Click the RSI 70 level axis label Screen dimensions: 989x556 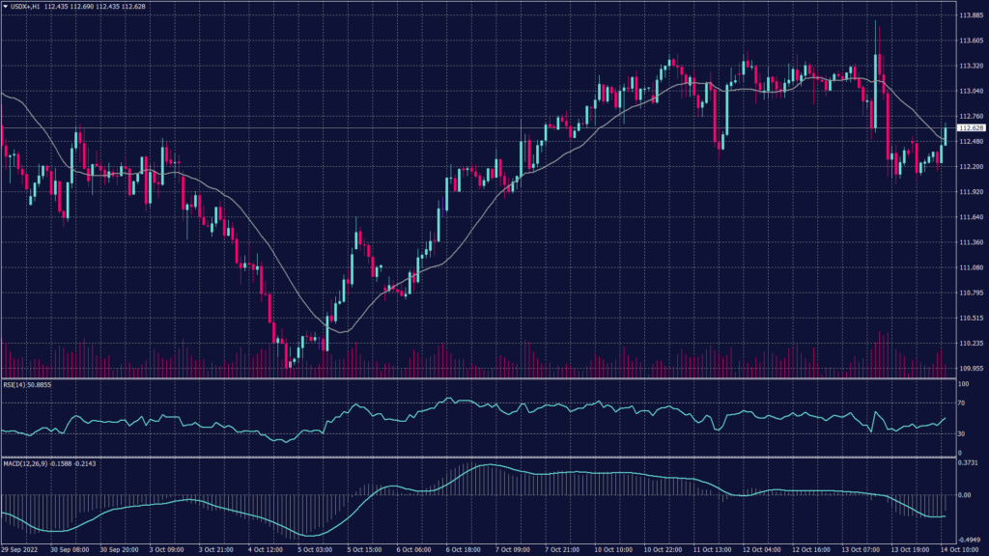[963, 402]
